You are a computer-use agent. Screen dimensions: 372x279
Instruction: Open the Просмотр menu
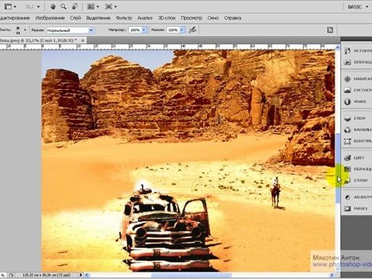191,18
